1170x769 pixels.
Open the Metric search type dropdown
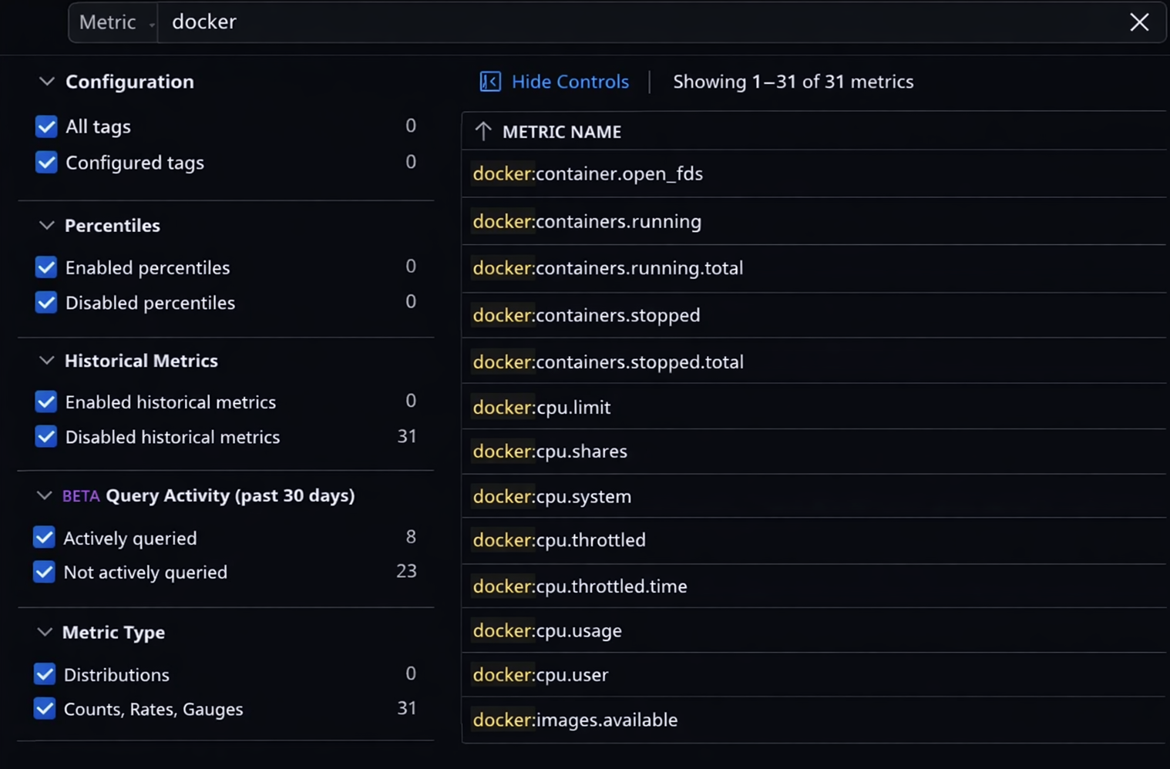point(113,22)
